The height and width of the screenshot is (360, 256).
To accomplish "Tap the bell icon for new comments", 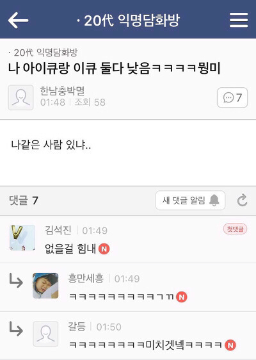I will tap(214, 200).
